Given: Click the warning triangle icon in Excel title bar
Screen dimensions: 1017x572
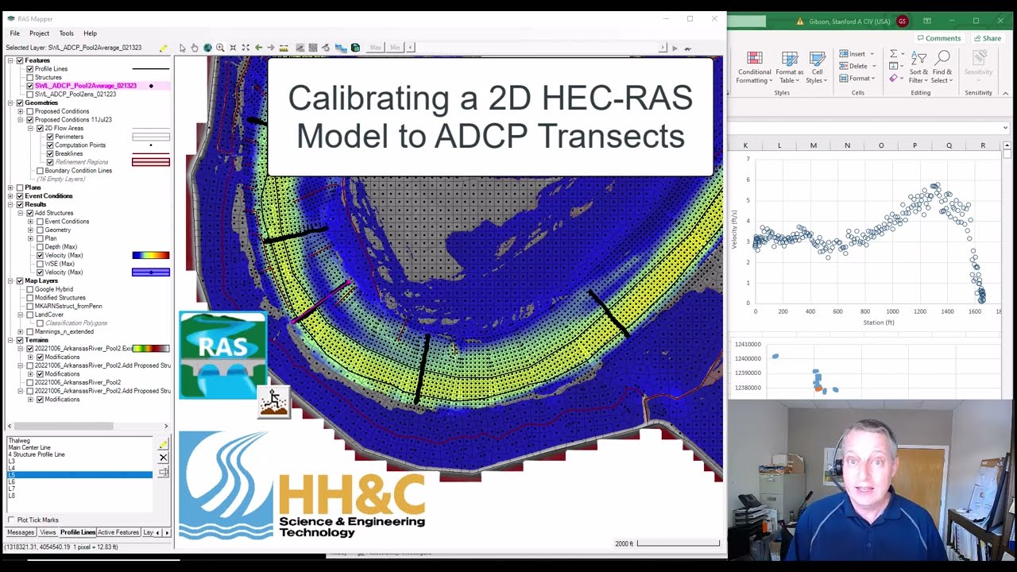Looking at the screenshot, I should (799, 21).
